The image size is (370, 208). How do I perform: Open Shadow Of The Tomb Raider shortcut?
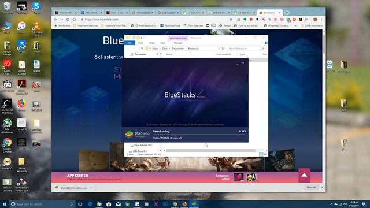pyautogui.click(x=7, y=106)
